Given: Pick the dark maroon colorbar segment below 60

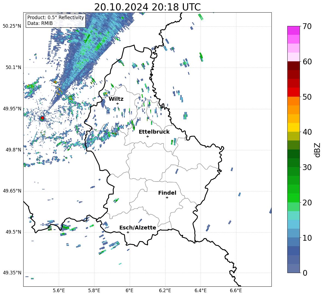Looking at the screenshot, I should point(293,66).
